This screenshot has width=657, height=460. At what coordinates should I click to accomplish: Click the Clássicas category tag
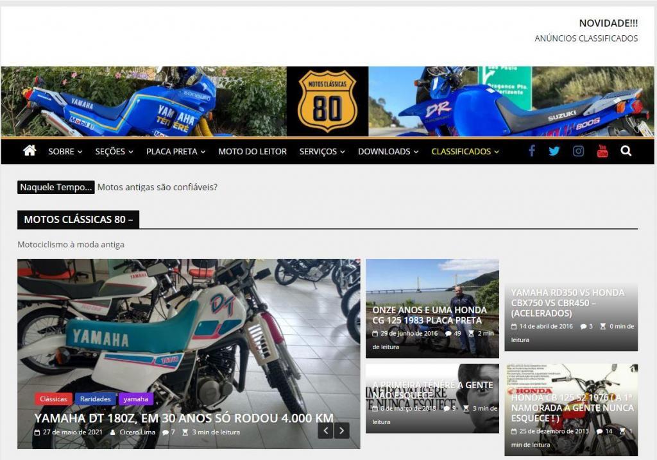(x=53, y=399)
